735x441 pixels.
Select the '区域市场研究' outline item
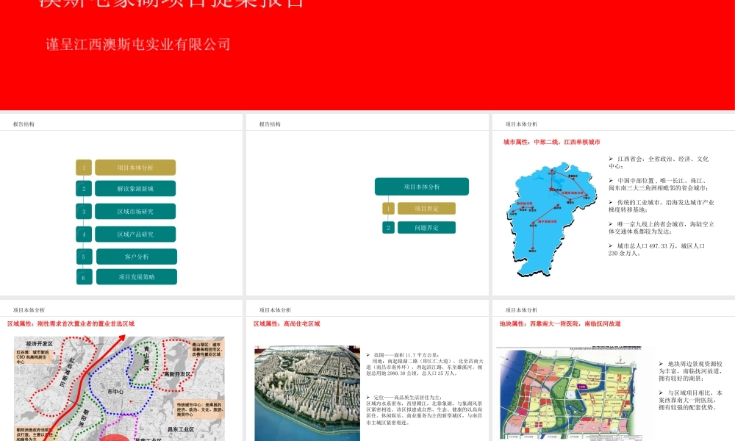[135, 212]
